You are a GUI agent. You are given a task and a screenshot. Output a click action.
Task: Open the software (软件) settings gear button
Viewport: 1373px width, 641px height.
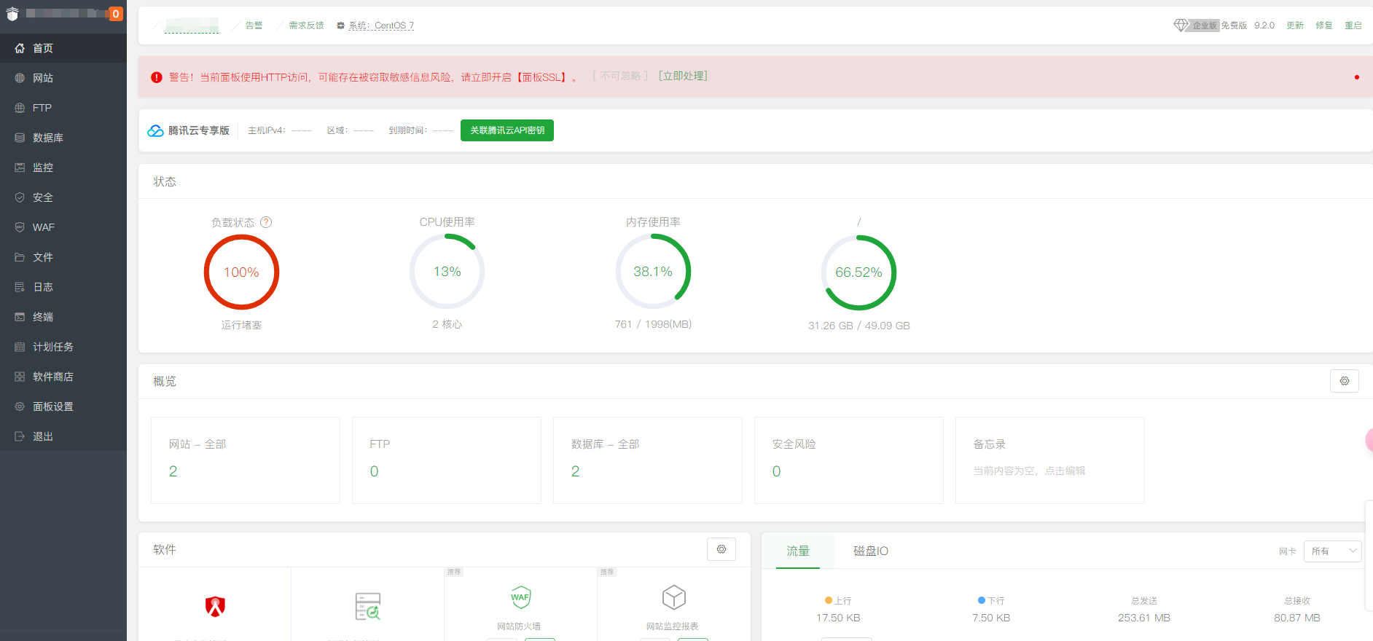pyautogui.click(x=721, y=549)
